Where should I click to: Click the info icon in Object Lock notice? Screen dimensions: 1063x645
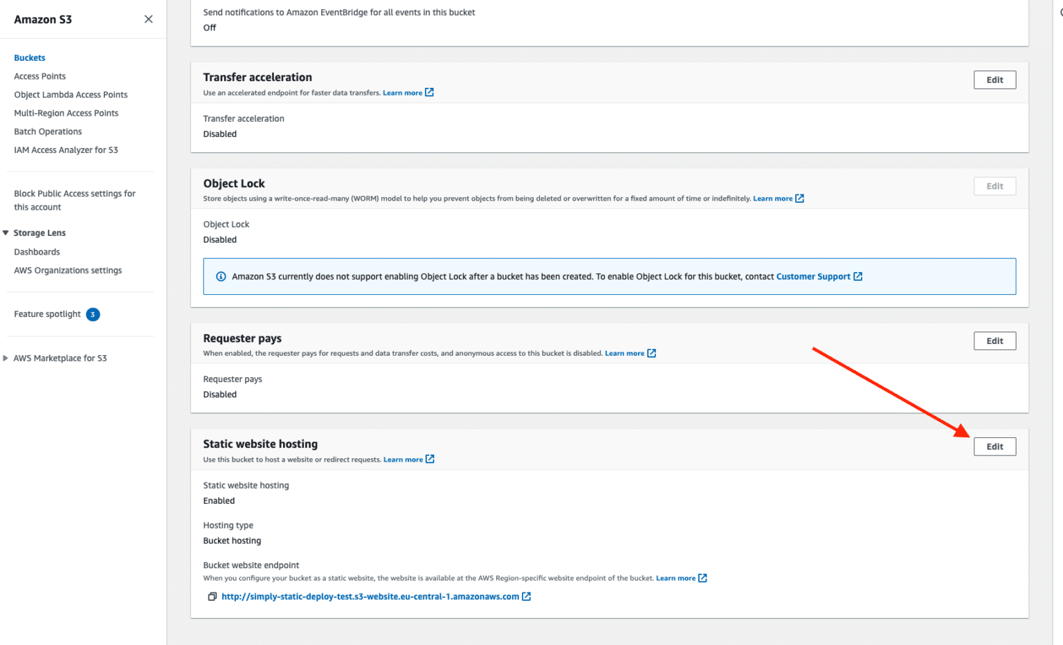(221, 277)
